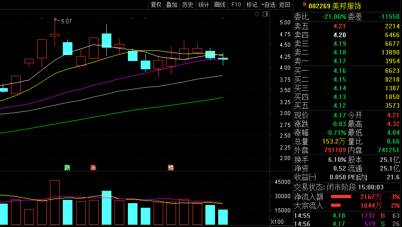Open the 历史 history view
This screenshot has height=227, width=402.
187,5
